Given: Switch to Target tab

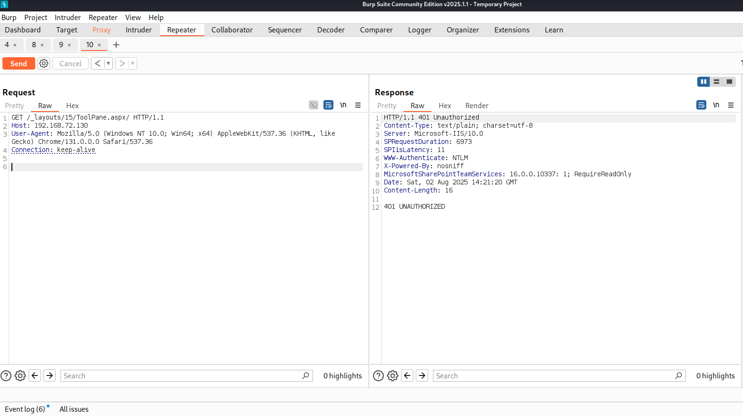Looking at the screenshot, I should tap(67, 30).
